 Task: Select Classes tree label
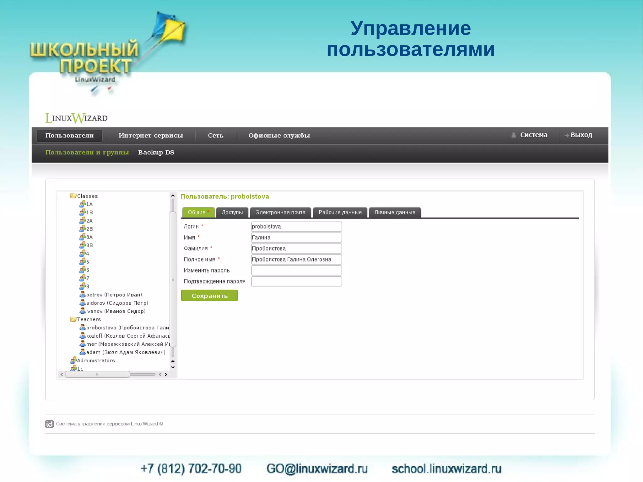[87, 196]
